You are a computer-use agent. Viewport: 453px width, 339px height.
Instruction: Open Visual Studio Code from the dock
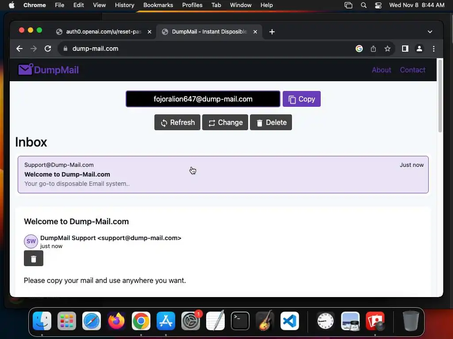coord(290,321)
